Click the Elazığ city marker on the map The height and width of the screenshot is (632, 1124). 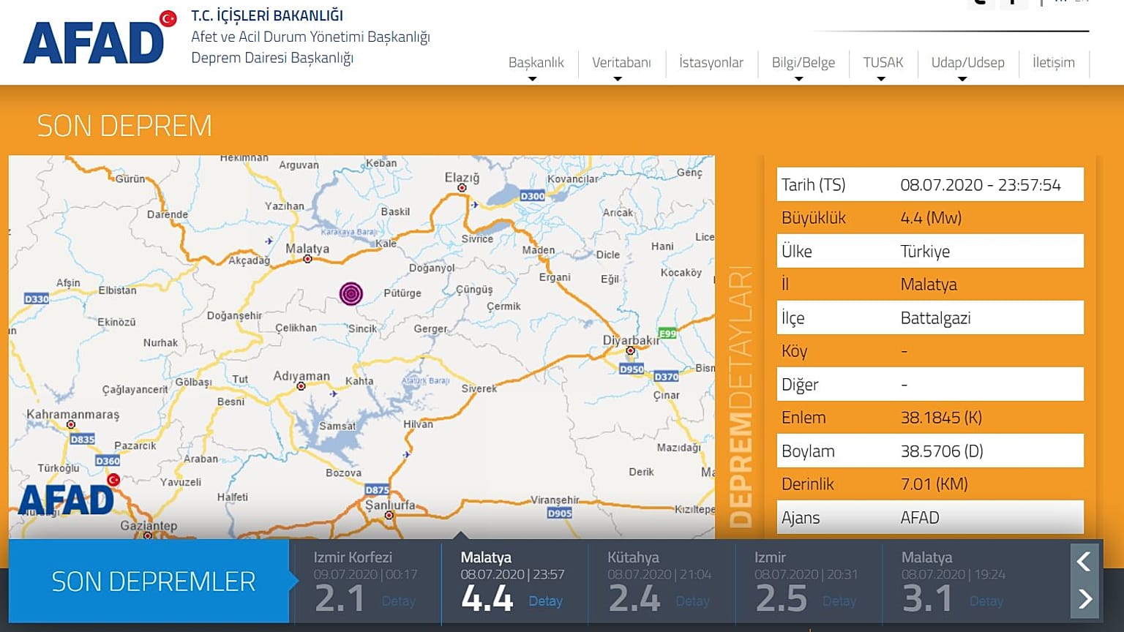tap(462, 188)
